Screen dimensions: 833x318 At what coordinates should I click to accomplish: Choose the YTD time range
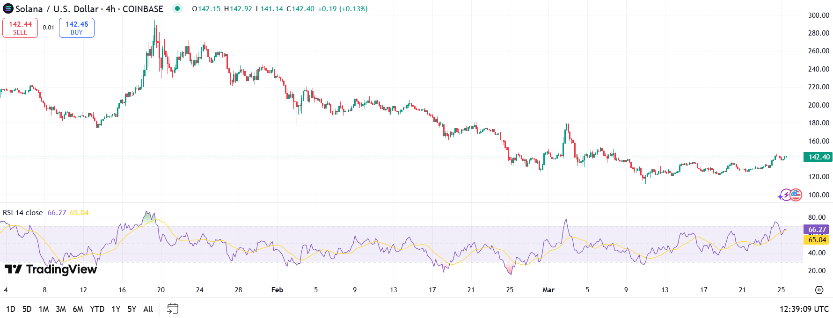pos(97,309)
